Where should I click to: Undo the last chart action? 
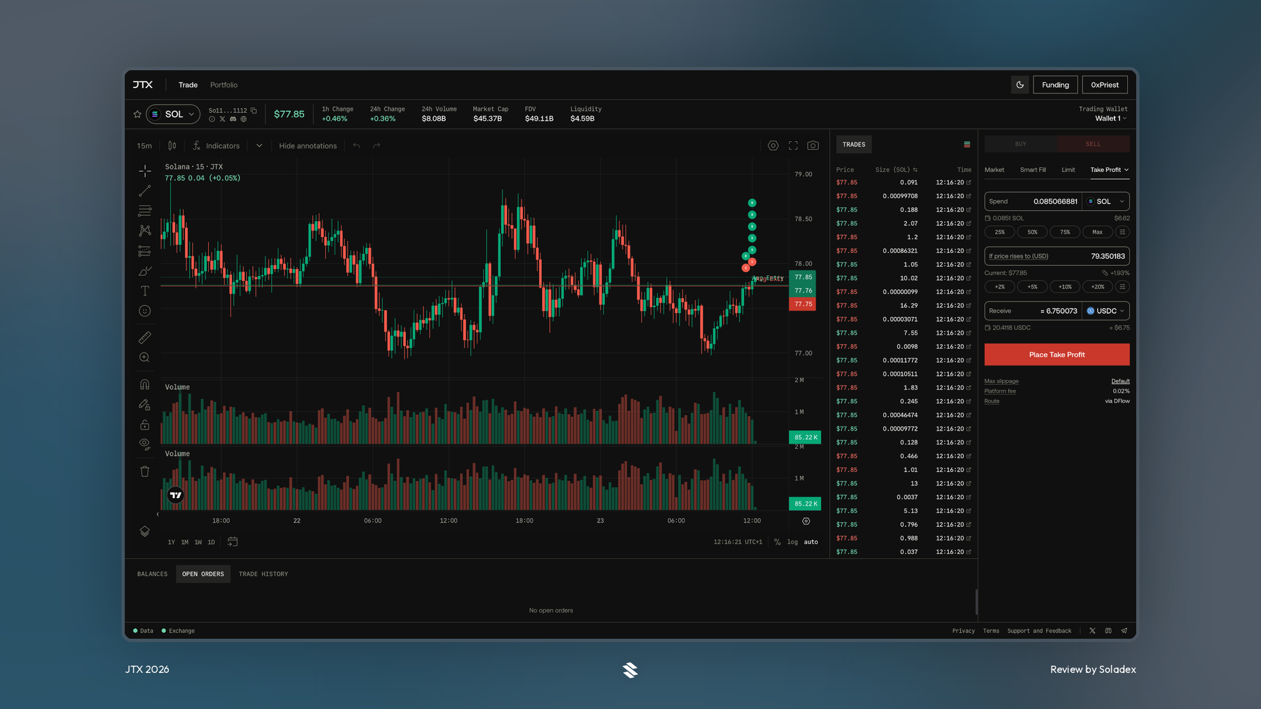[357, 146]
